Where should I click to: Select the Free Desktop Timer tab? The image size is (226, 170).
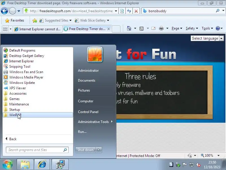(x=87, y=29)
